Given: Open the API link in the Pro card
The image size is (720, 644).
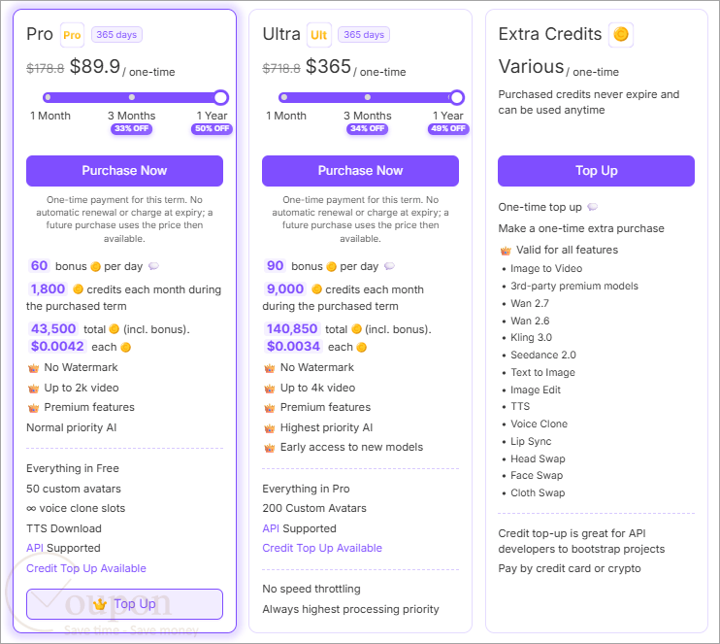Looking at the screenshot, I should tap(35, 548).
